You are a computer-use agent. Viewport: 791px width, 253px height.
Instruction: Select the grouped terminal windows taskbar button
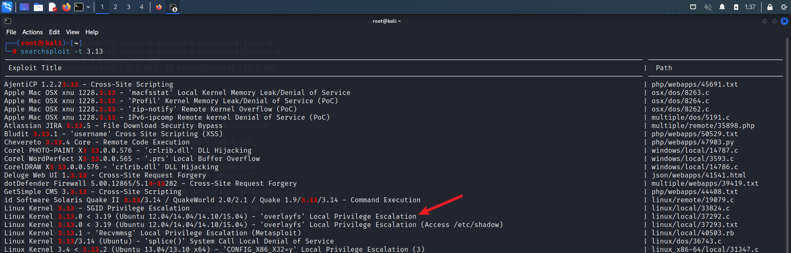point(173,7)
